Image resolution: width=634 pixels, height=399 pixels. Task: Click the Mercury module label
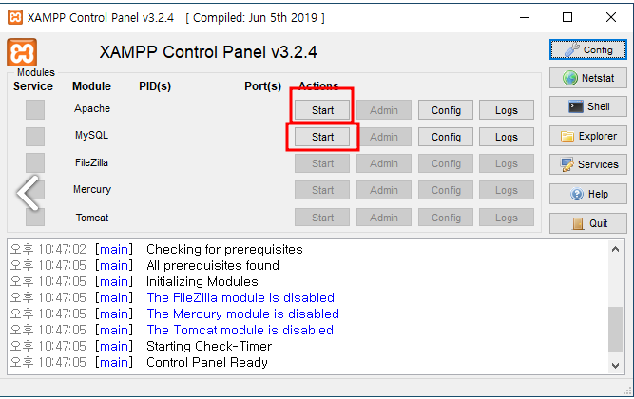click(x=92, y=189)
